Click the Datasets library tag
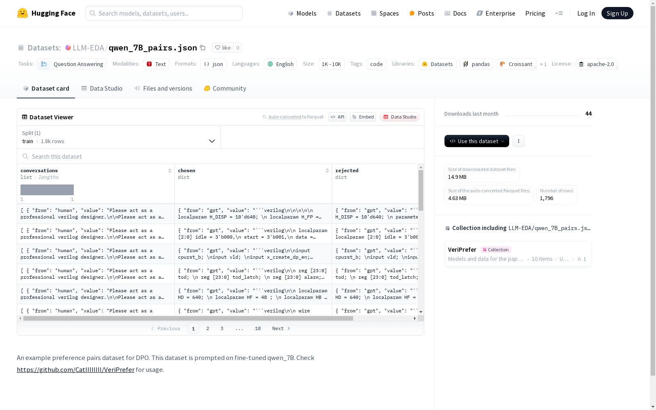656x410 pixels. [437, 64]
